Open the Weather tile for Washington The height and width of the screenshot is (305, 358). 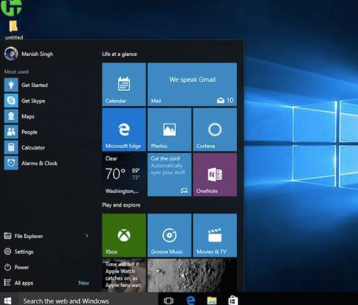124,174
